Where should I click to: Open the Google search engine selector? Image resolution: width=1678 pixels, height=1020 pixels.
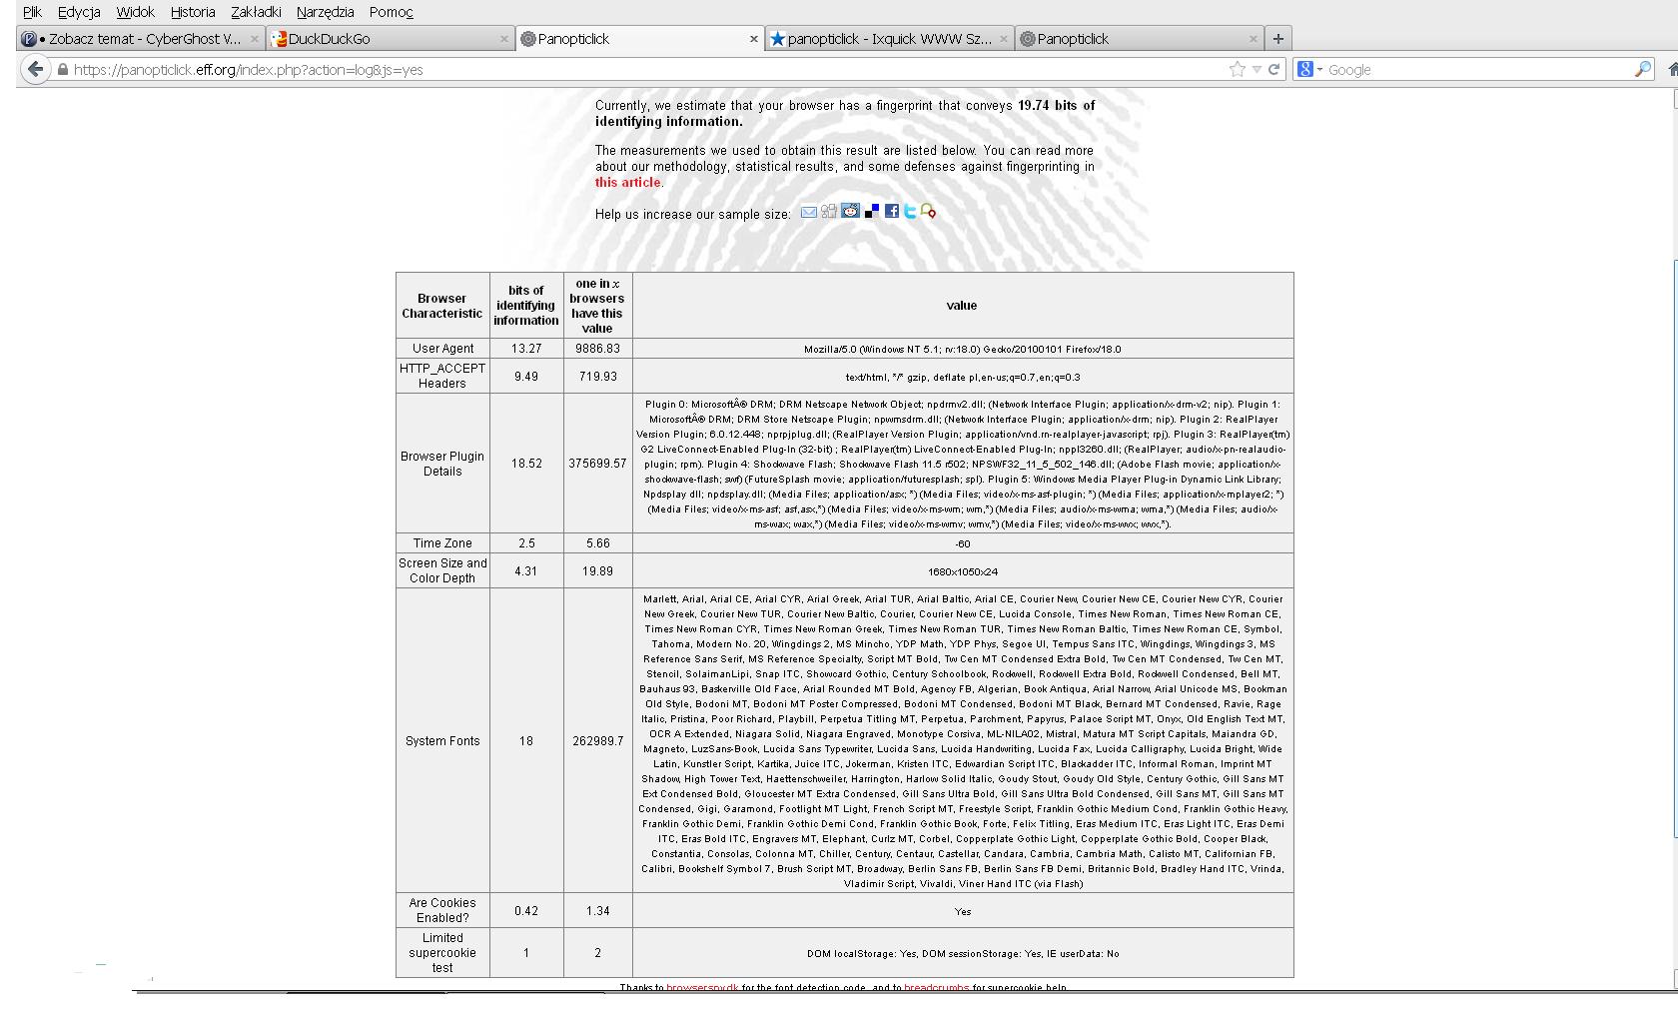[x=1308, y=69]
